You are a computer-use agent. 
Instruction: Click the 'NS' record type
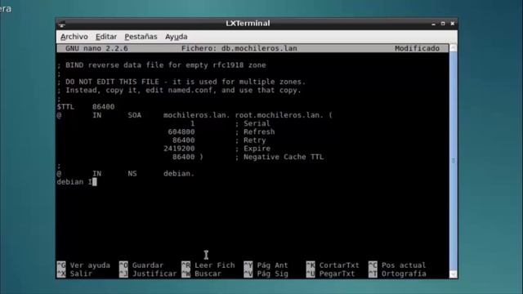coord(132,173)
